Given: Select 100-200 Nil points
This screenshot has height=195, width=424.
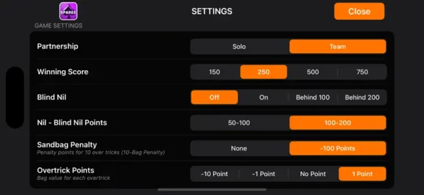Looking at the screenshot, I should pyautogui.click(x=337, y=123).
